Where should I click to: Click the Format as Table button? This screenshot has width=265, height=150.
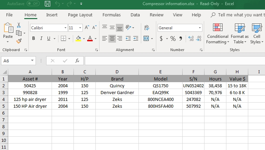pyautogui.click(x=240, y=33)
